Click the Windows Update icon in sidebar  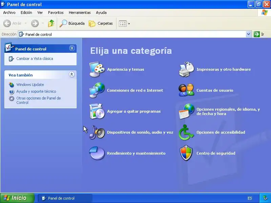12,85
